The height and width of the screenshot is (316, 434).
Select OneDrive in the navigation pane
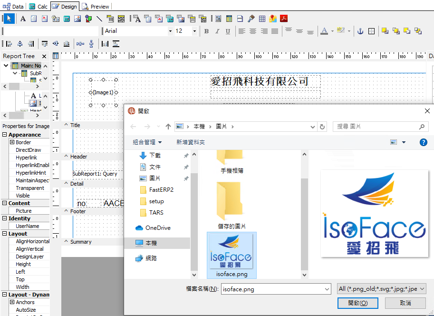[158, 228]
